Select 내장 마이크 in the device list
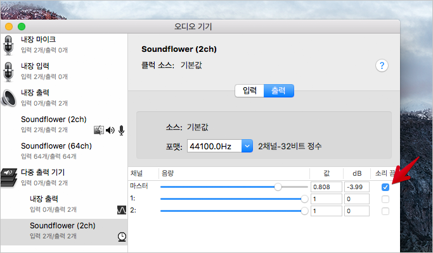The width and height of the screenshot is (433, 253). click(x=64, y=45)
